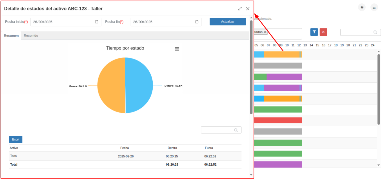Focus the Fecha fin date field
Viewport: 382px width, 180px height.
tap(166, 22)
